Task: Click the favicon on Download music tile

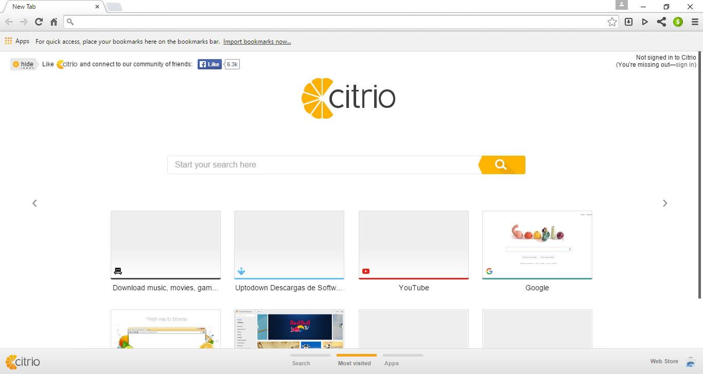Action: pos(118,271)
